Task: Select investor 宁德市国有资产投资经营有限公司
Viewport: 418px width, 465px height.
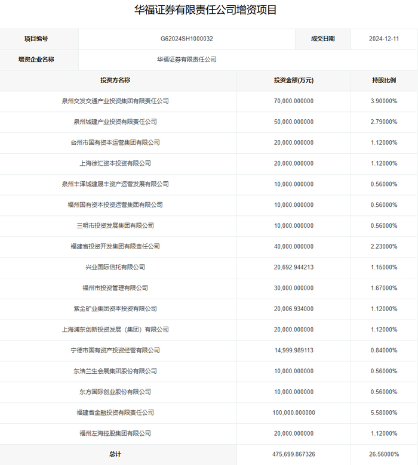Action: tap(115, 350)
